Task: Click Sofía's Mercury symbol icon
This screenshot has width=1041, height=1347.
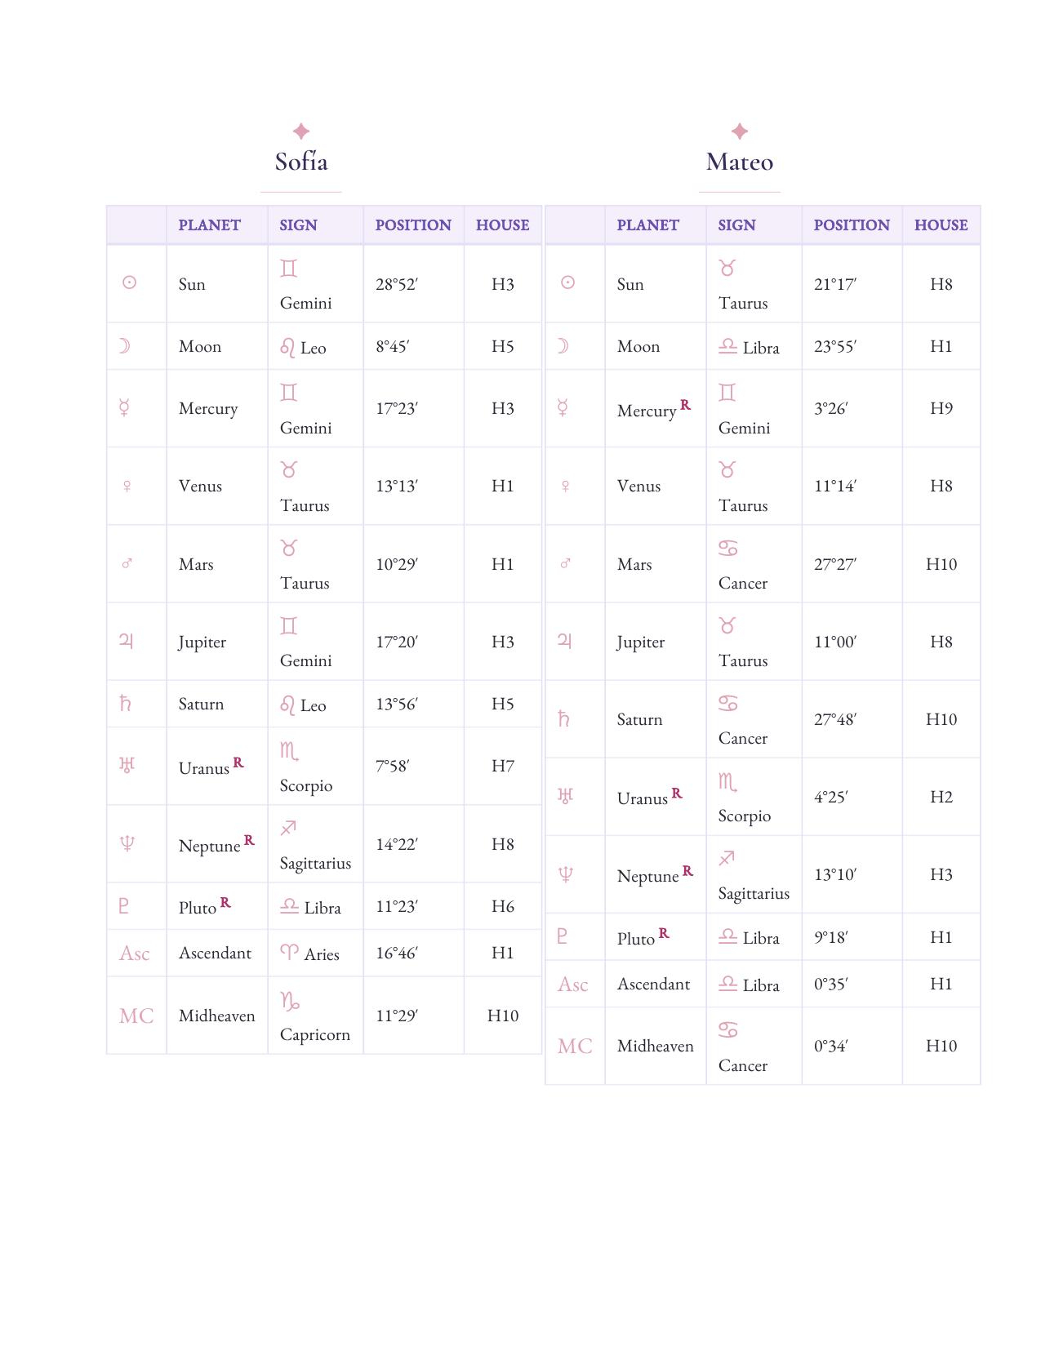Action: pyautogui.click(x=125, y=407)
